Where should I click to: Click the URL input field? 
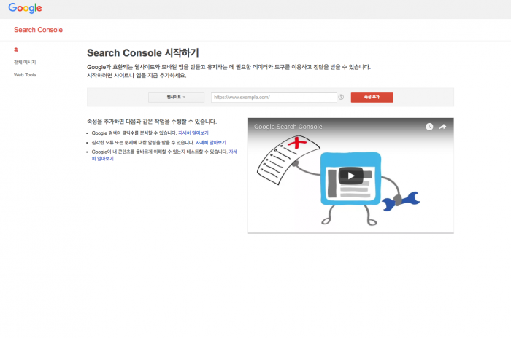274,97
